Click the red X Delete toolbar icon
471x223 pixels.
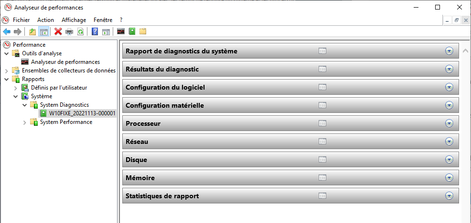(x=58, y=31)
